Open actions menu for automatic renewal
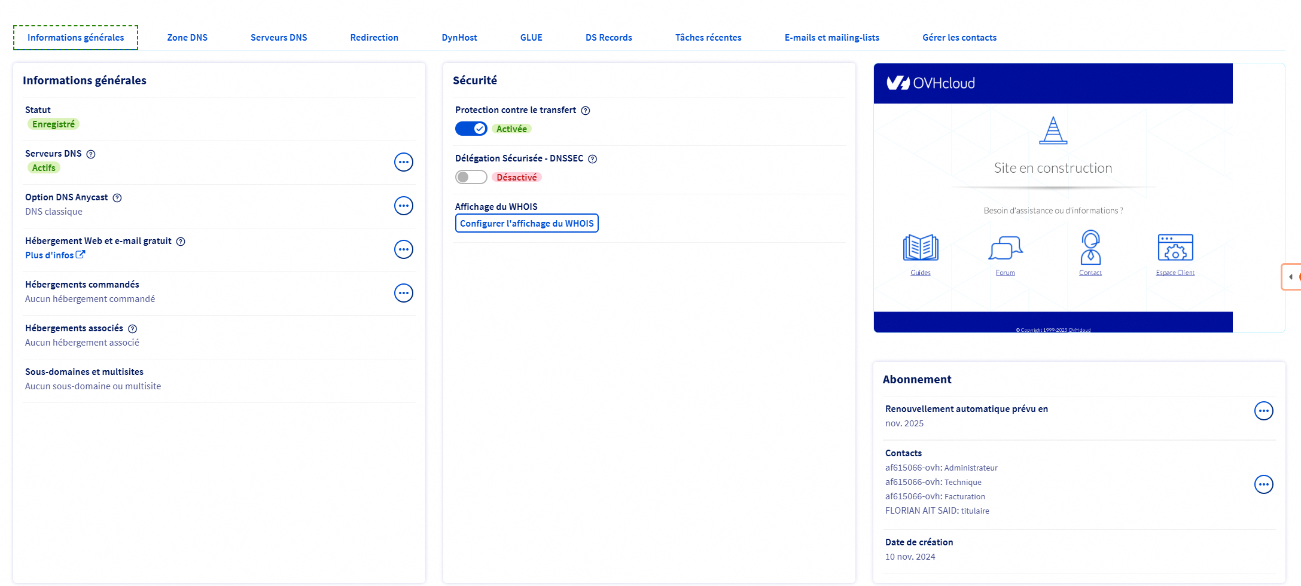The width and height of the screenshot is (1301, 586). pyautogui.click(x=1263, y=411)
